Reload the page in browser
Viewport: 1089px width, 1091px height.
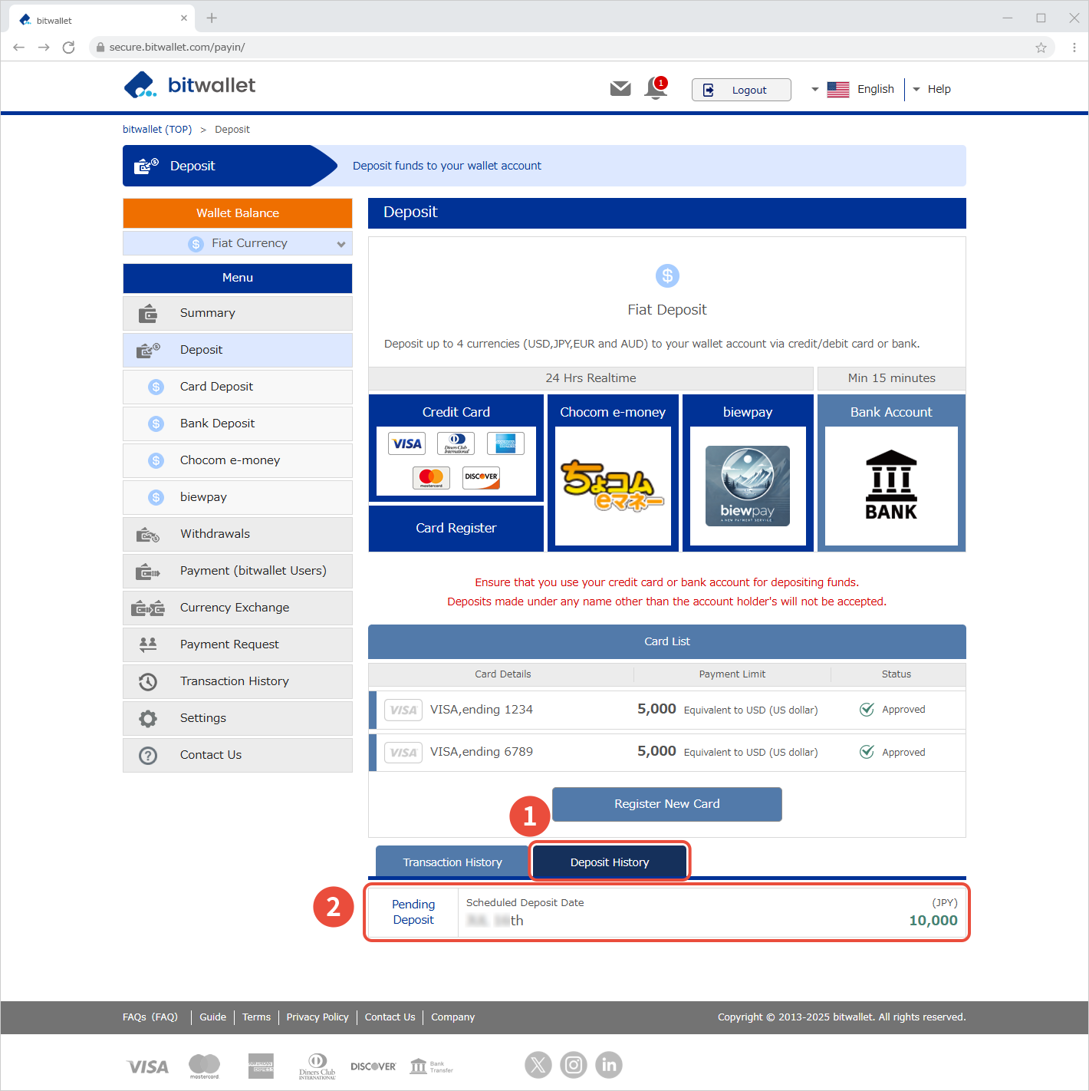click(69, 48)
